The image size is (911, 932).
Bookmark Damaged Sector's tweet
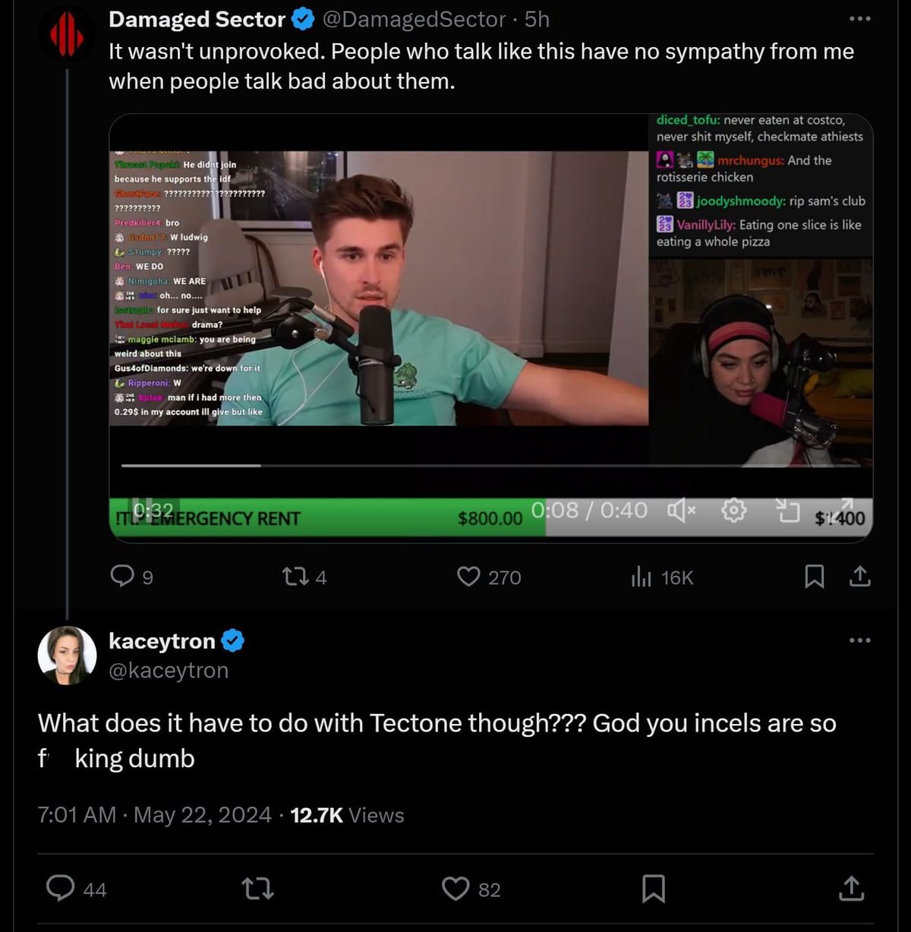coord(815,577)
